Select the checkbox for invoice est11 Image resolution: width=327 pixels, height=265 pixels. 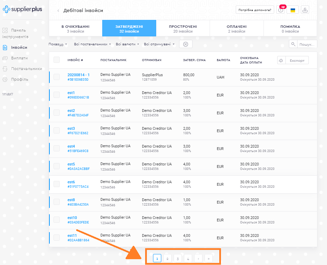(57, 238)
